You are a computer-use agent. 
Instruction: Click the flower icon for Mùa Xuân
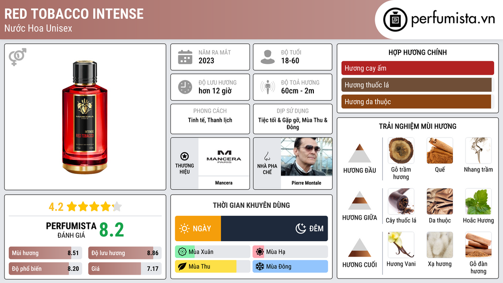coord(182,252)
